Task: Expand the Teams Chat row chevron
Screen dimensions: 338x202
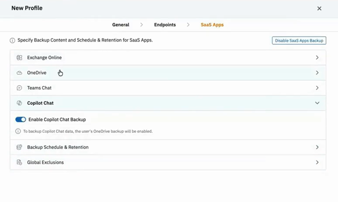Action: [x=317, y=88]
